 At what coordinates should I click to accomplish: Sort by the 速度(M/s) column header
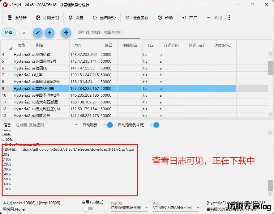pos(223,45)
